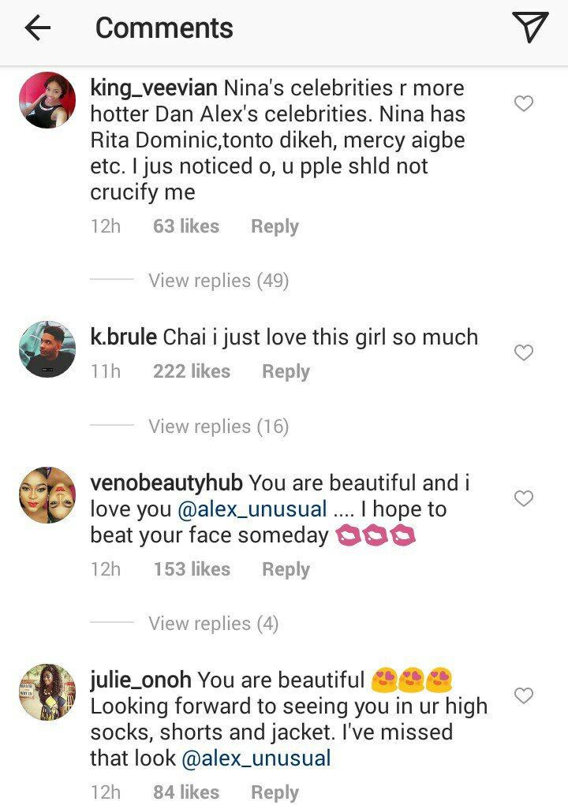Viewport: 568px width, 805px height.
Task: Open king_veevian's profile picture
Action: [x=47, y=100]
